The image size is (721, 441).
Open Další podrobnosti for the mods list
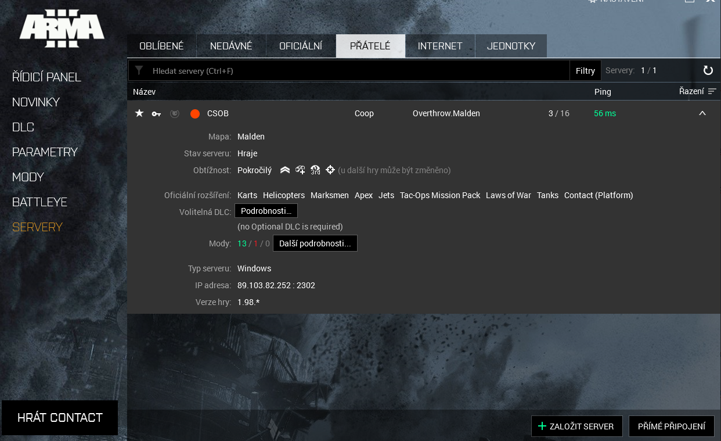point(315,243)
